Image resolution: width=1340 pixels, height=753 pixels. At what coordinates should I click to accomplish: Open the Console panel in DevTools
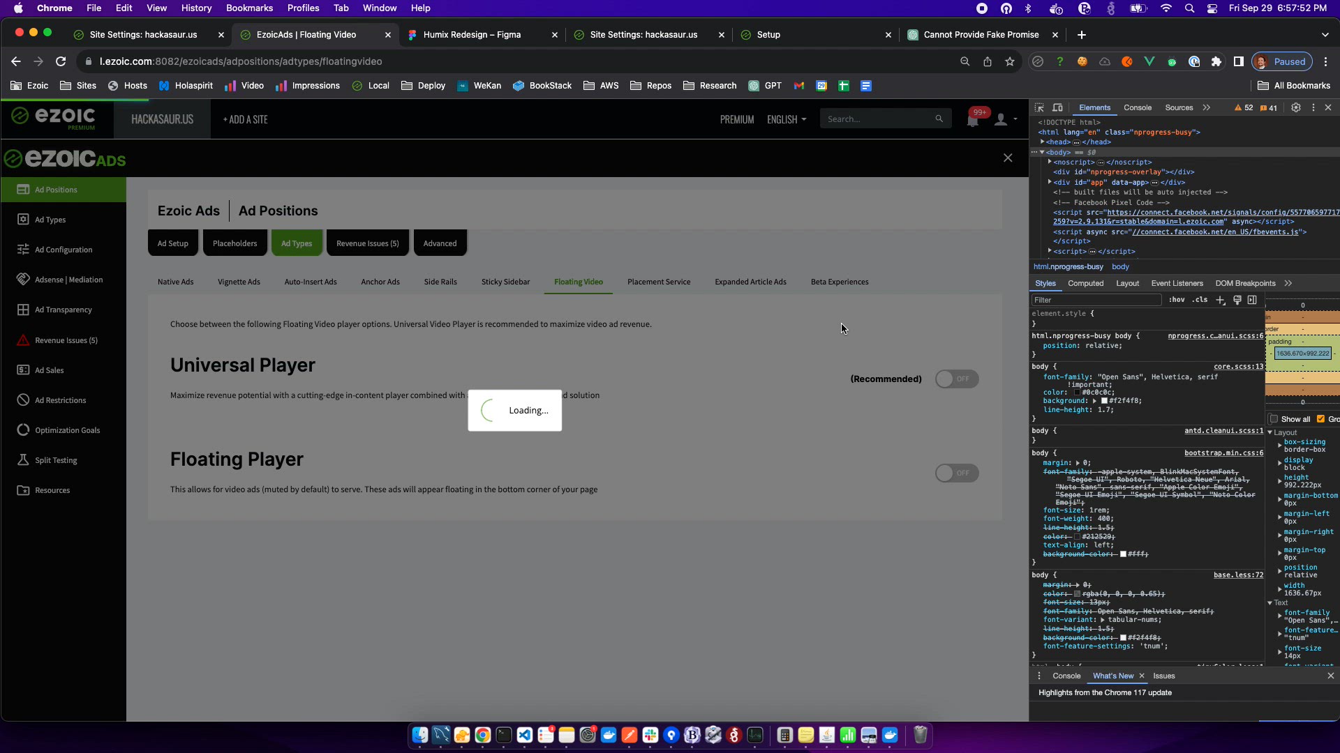tap(1138, 107)
